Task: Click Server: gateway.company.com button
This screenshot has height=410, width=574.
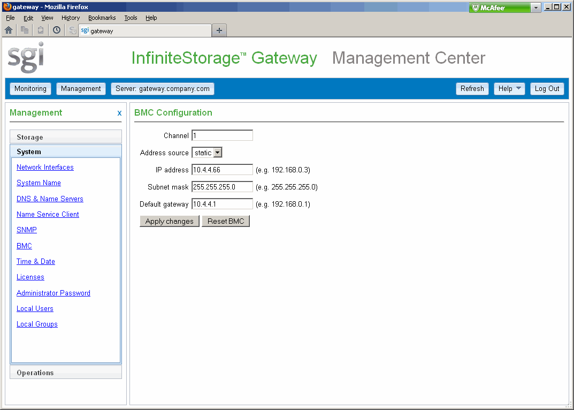Action: click(x=163, y=89)
